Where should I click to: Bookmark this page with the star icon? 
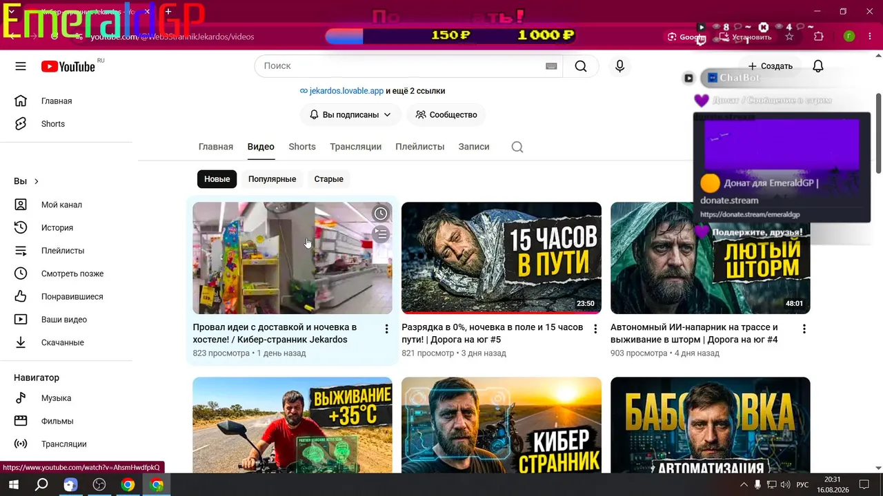pyautogui.click(x=789, y=37)
